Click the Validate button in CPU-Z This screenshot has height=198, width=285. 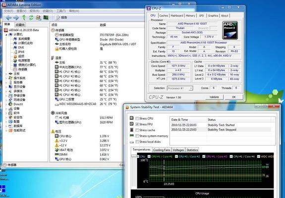[214, 97]
